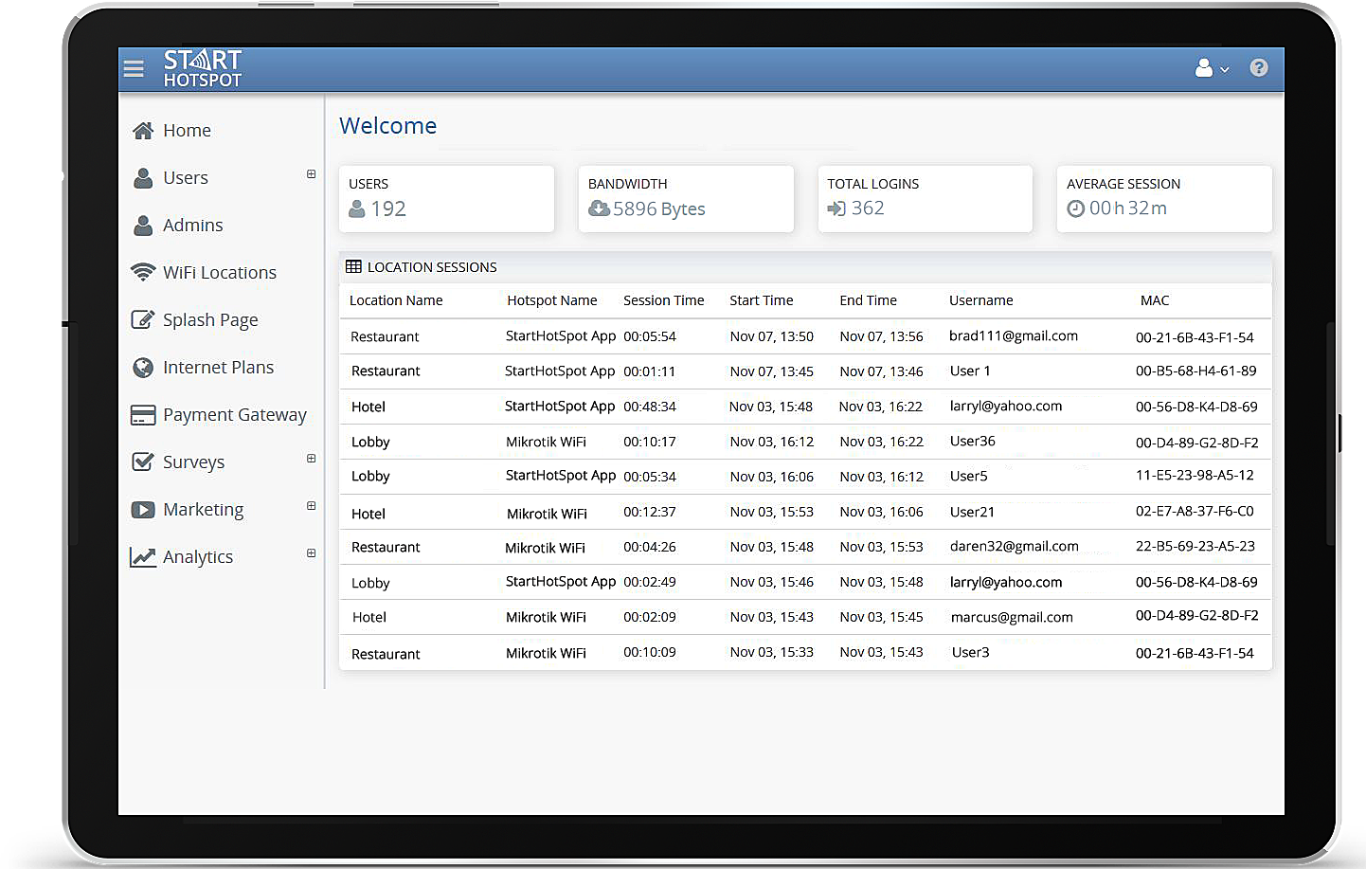Viewport: 1366px width, 869px height.
Task: Click the Analytics chart icon
Action: tap(143, 557)
